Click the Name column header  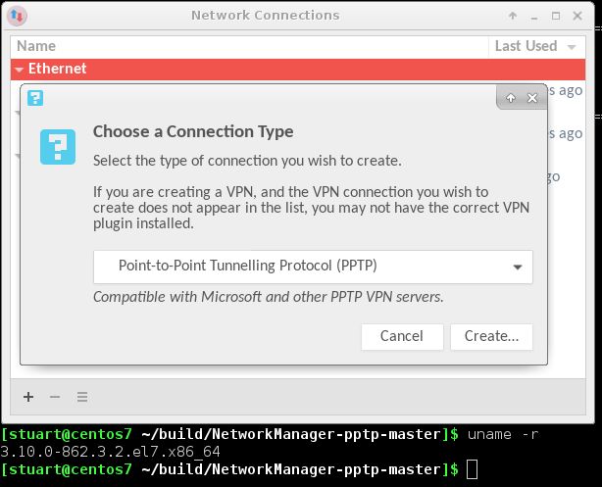coord(250,46)
